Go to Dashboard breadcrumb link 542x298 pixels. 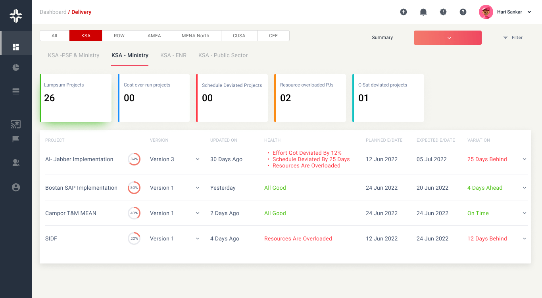[53, 12]
